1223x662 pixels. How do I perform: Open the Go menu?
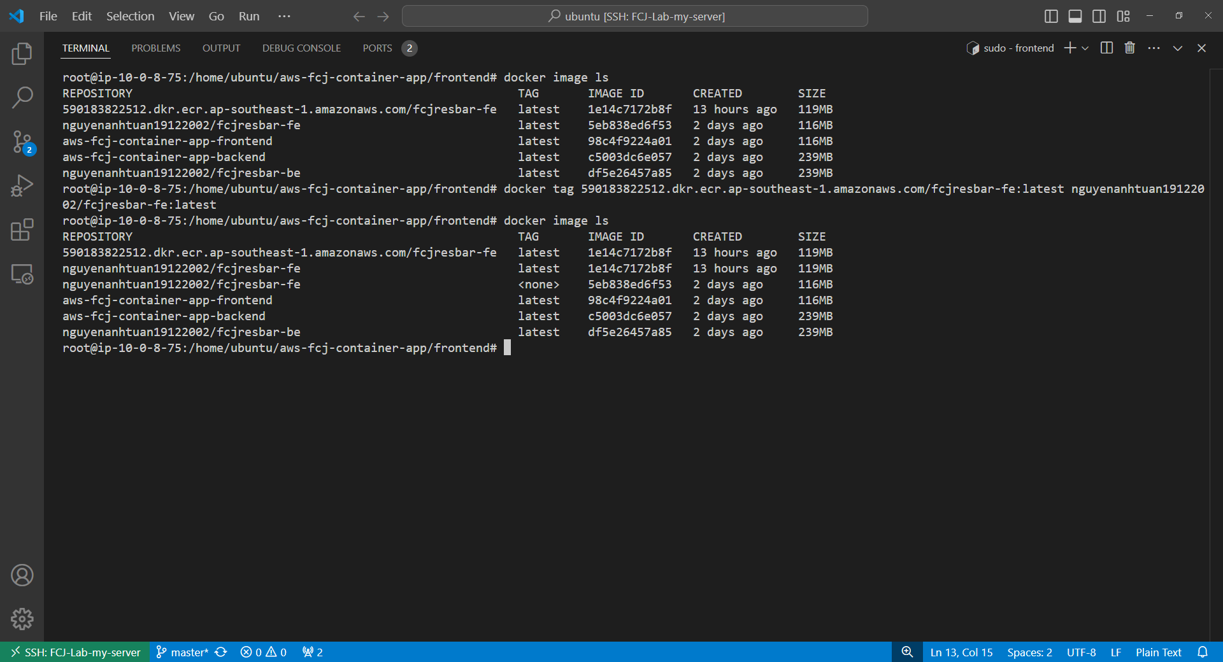click(x=216, y=17)
